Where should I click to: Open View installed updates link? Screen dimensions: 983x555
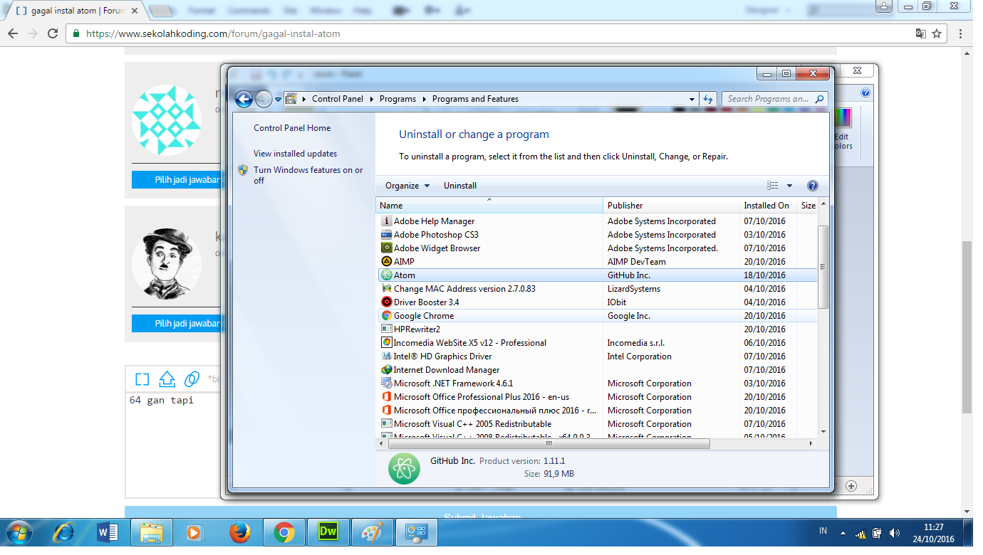(295, 154)
